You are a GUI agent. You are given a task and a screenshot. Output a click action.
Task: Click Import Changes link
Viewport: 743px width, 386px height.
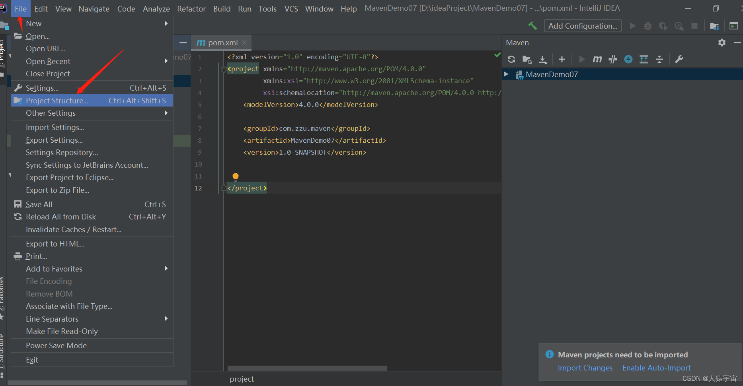(585, 368)
